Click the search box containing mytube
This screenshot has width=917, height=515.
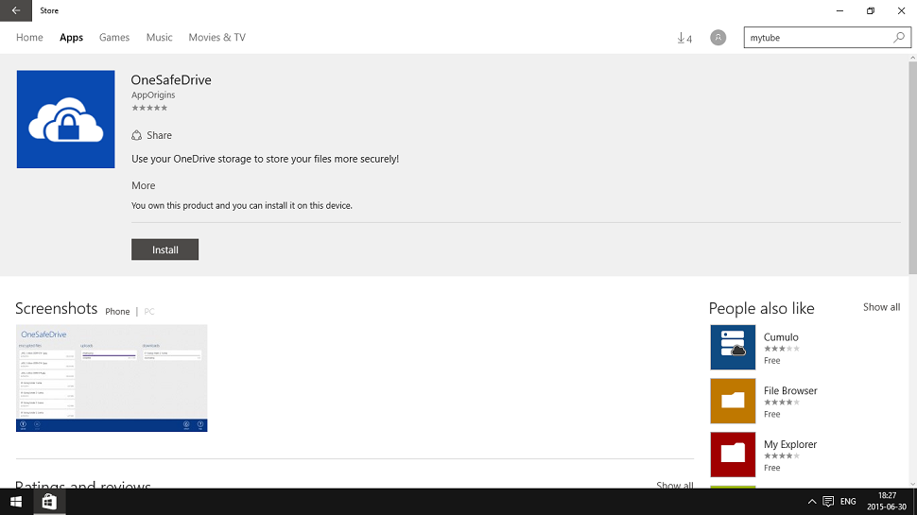click(818, 38)
